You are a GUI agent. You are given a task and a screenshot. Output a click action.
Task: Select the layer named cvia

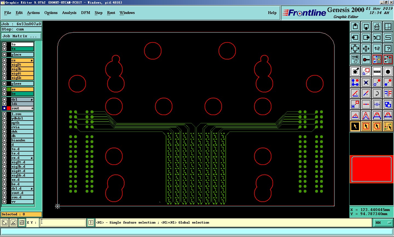click(x=22, y=127)
